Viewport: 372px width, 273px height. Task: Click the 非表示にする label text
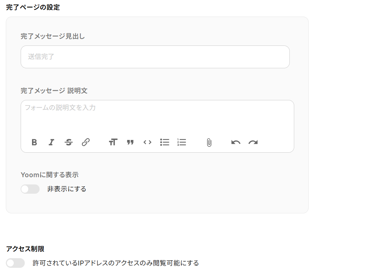click(67, 189)
